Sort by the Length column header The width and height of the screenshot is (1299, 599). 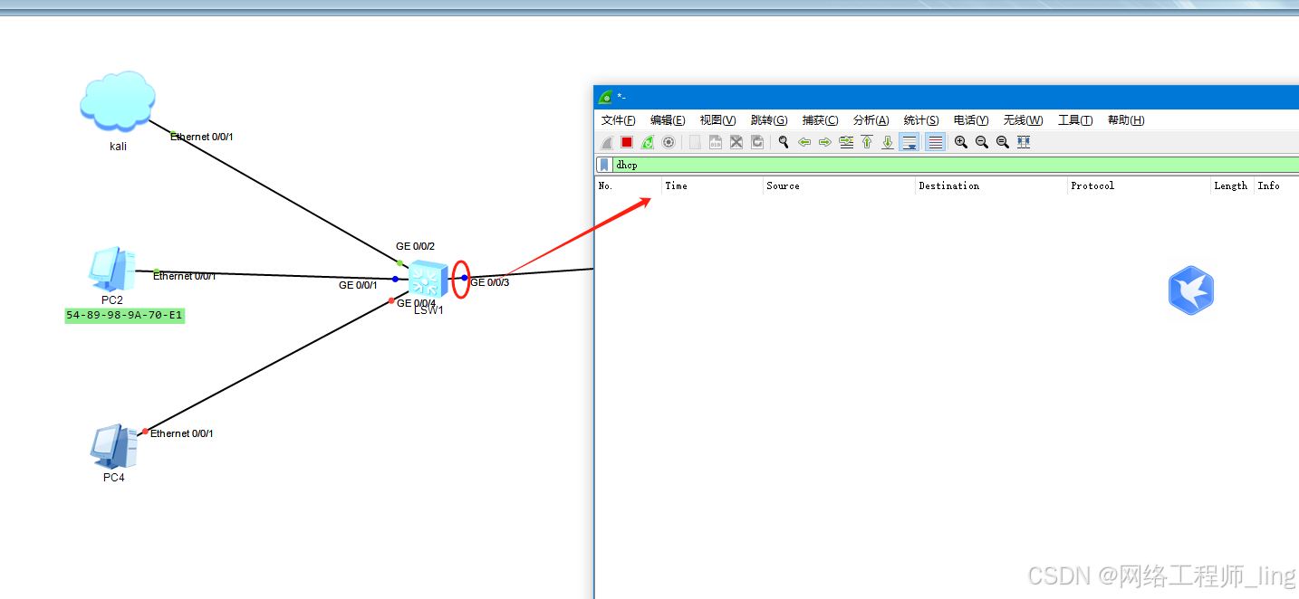(x=1232, y=185)
